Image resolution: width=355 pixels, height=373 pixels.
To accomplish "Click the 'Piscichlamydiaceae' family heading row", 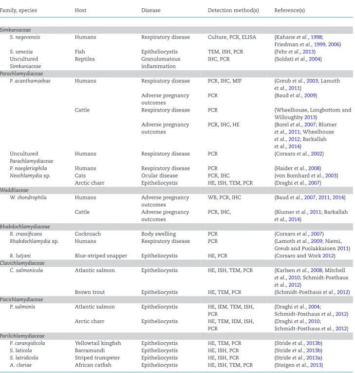I will click(176, 299).
